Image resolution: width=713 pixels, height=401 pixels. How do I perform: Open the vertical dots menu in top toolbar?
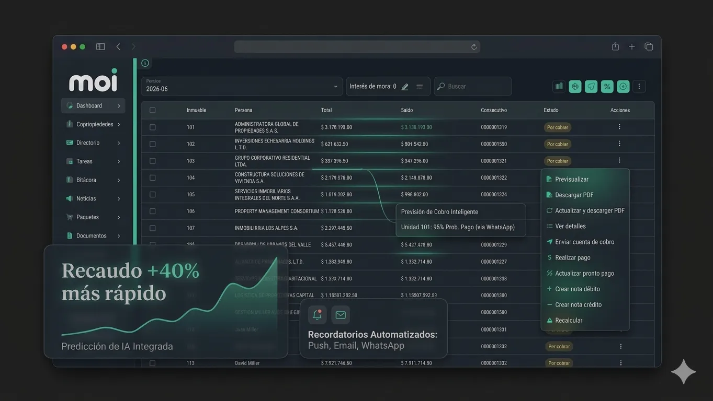coord(639,86)
